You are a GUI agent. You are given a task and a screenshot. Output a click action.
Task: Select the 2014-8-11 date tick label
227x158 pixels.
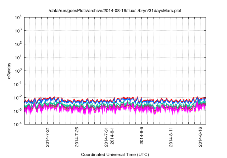pos(171,137)
